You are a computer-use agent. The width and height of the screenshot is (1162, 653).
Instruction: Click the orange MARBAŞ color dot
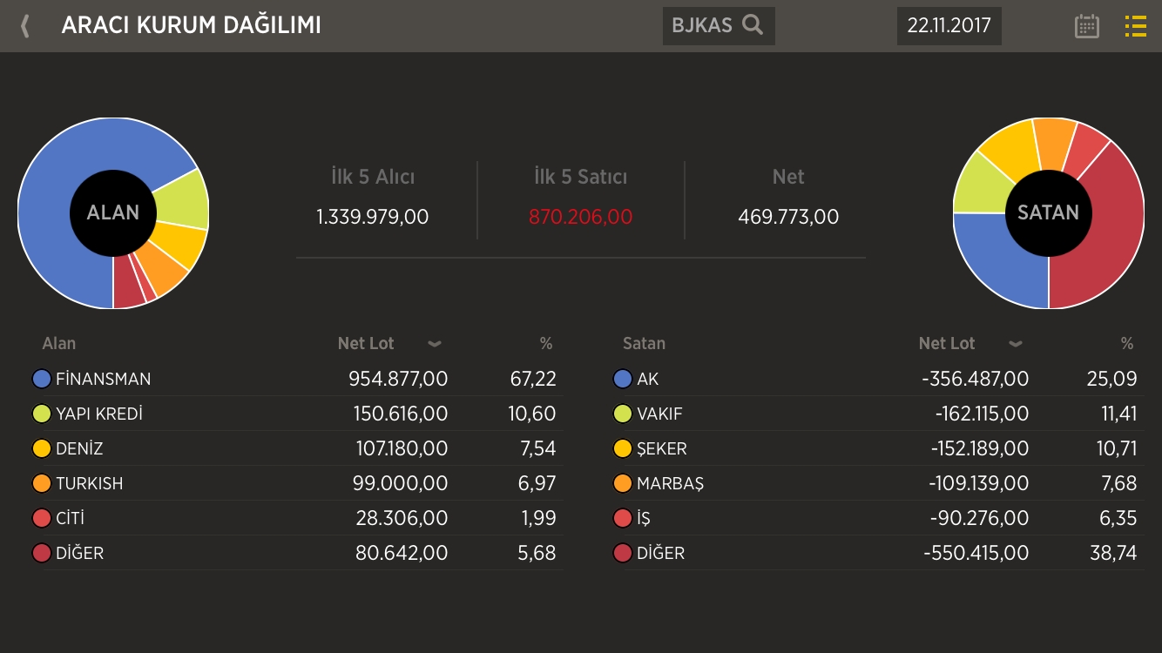pyautogui.click(x=622, y=483)
